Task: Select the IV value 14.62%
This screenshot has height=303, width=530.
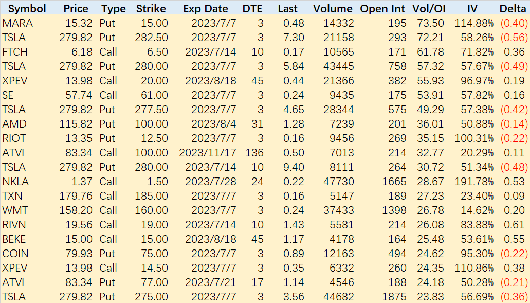Action: tap(477, 210)
